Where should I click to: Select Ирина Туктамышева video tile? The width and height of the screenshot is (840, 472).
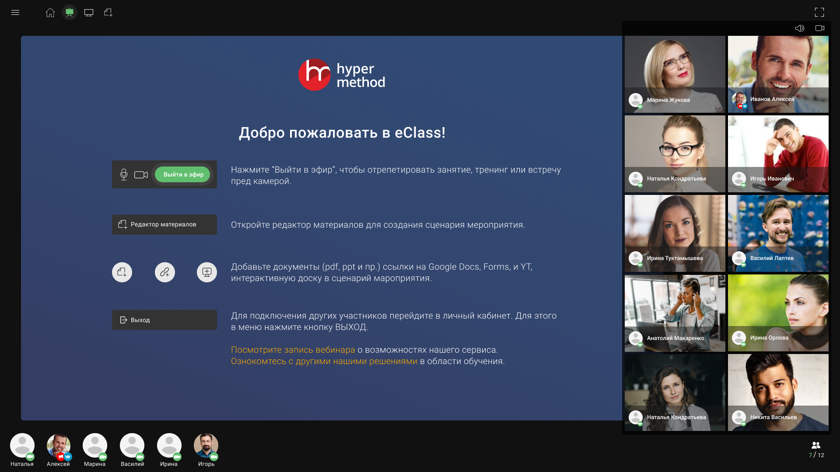click(x=675, y=233)
